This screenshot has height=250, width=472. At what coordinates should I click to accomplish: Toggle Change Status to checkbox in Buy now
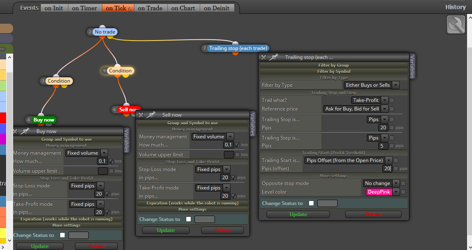(62, 235)
